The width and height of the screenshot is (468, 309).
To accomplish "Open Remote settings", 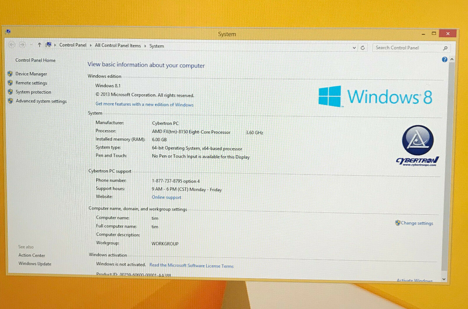I will pos(31,83).
